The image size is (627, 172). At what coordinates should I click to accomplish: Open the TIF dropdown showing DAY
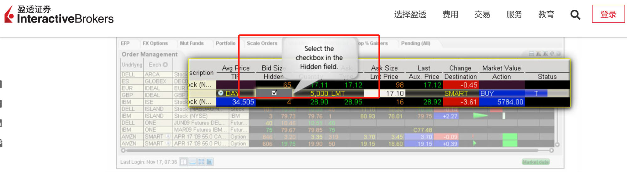tap(235, 93)
